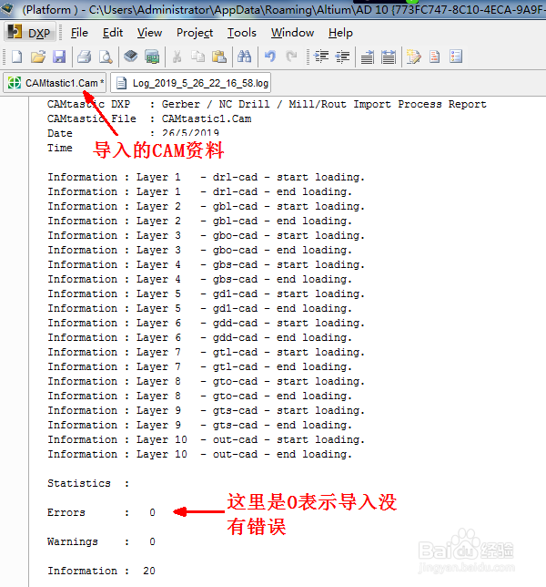Click the 'Layer 7 - gtl-cad - start loading' line
546x587 pixels.
[206, 352]
